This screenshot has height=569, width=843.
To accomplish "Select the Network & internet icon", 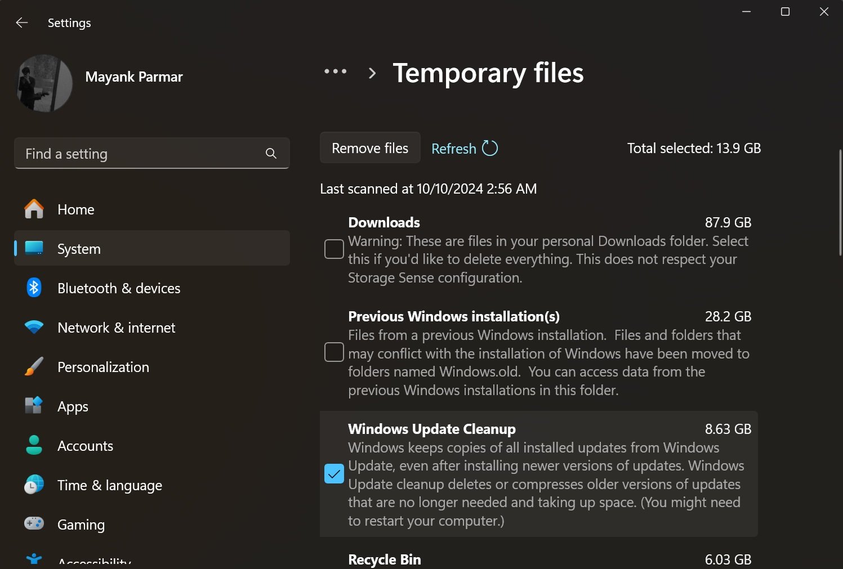I will click(x=34, y=327).
